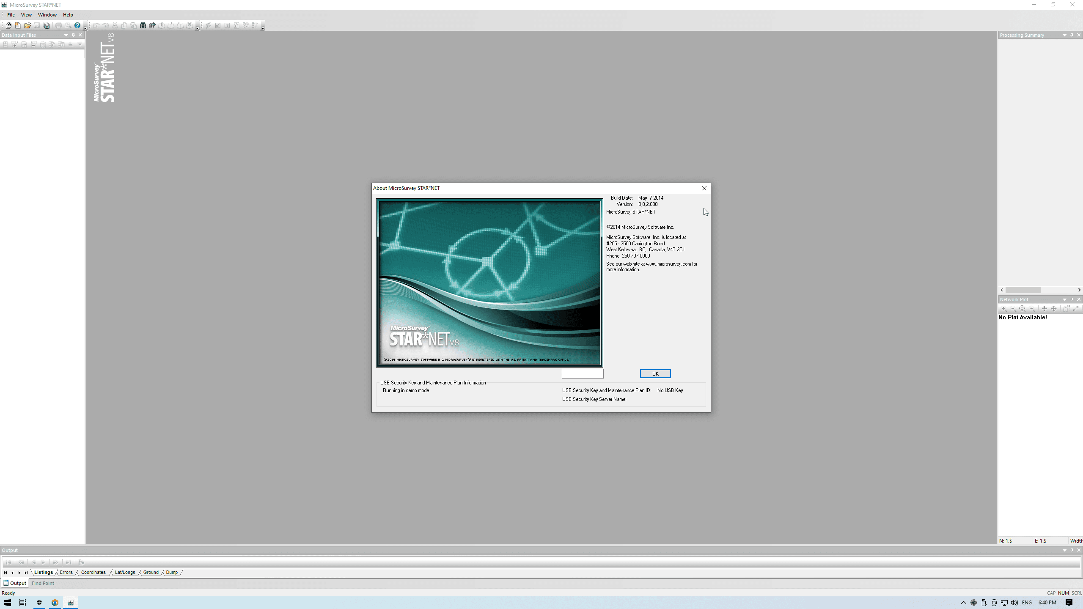Expand the first toolbar's overflow options arrow
The image size is (1083, 609).
[85, 27]
